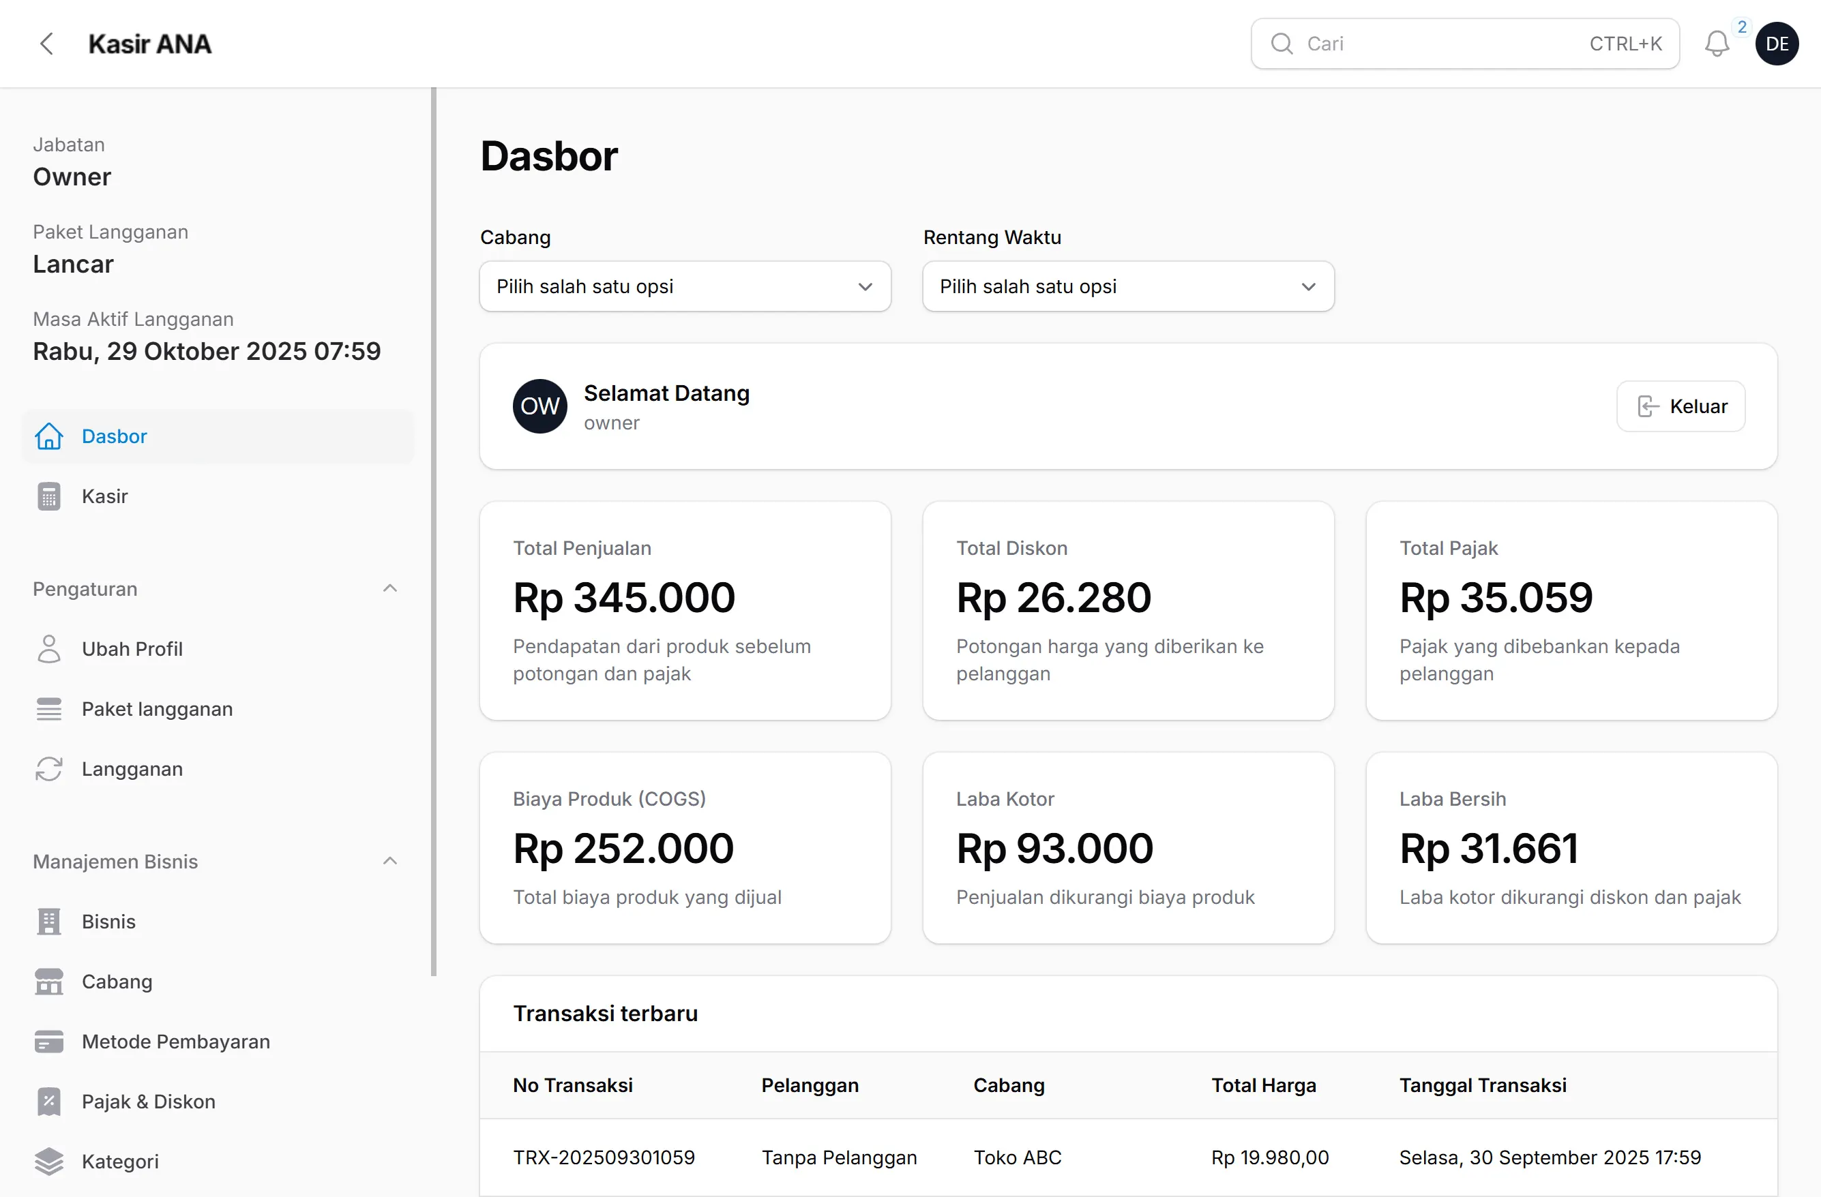
Task: Go to Cabang menu item
Action: (x=117, y=982)
